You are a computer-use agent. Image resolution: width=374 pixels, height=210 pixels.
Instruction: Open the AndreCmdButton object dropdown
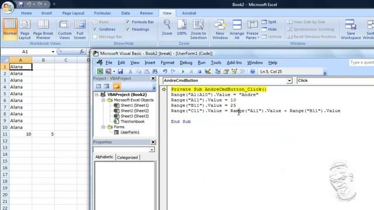[x=289, y=80]
